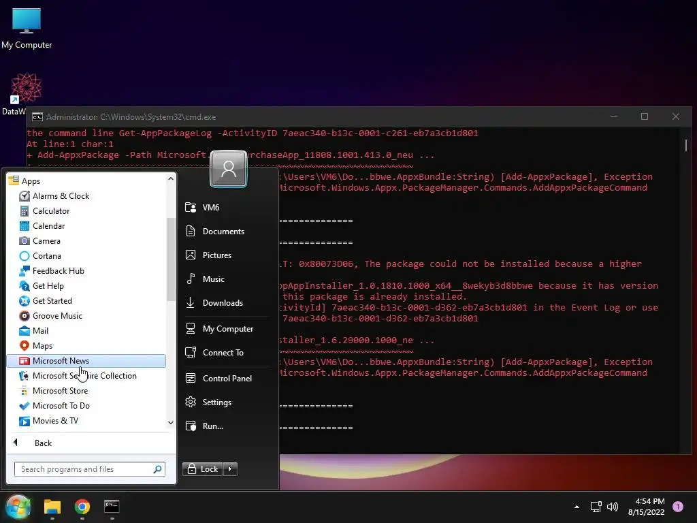
Task: Launch Maps app
Action: point(86,345)
